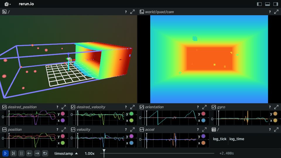Click orientation x legend blue dot

coord(203,120)
